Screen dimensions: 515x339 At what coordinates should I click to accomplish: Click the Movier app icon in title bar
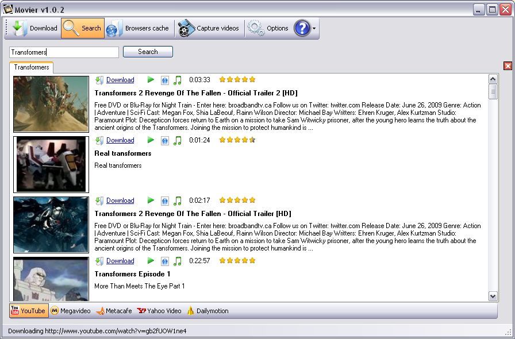tap(8, 10)
